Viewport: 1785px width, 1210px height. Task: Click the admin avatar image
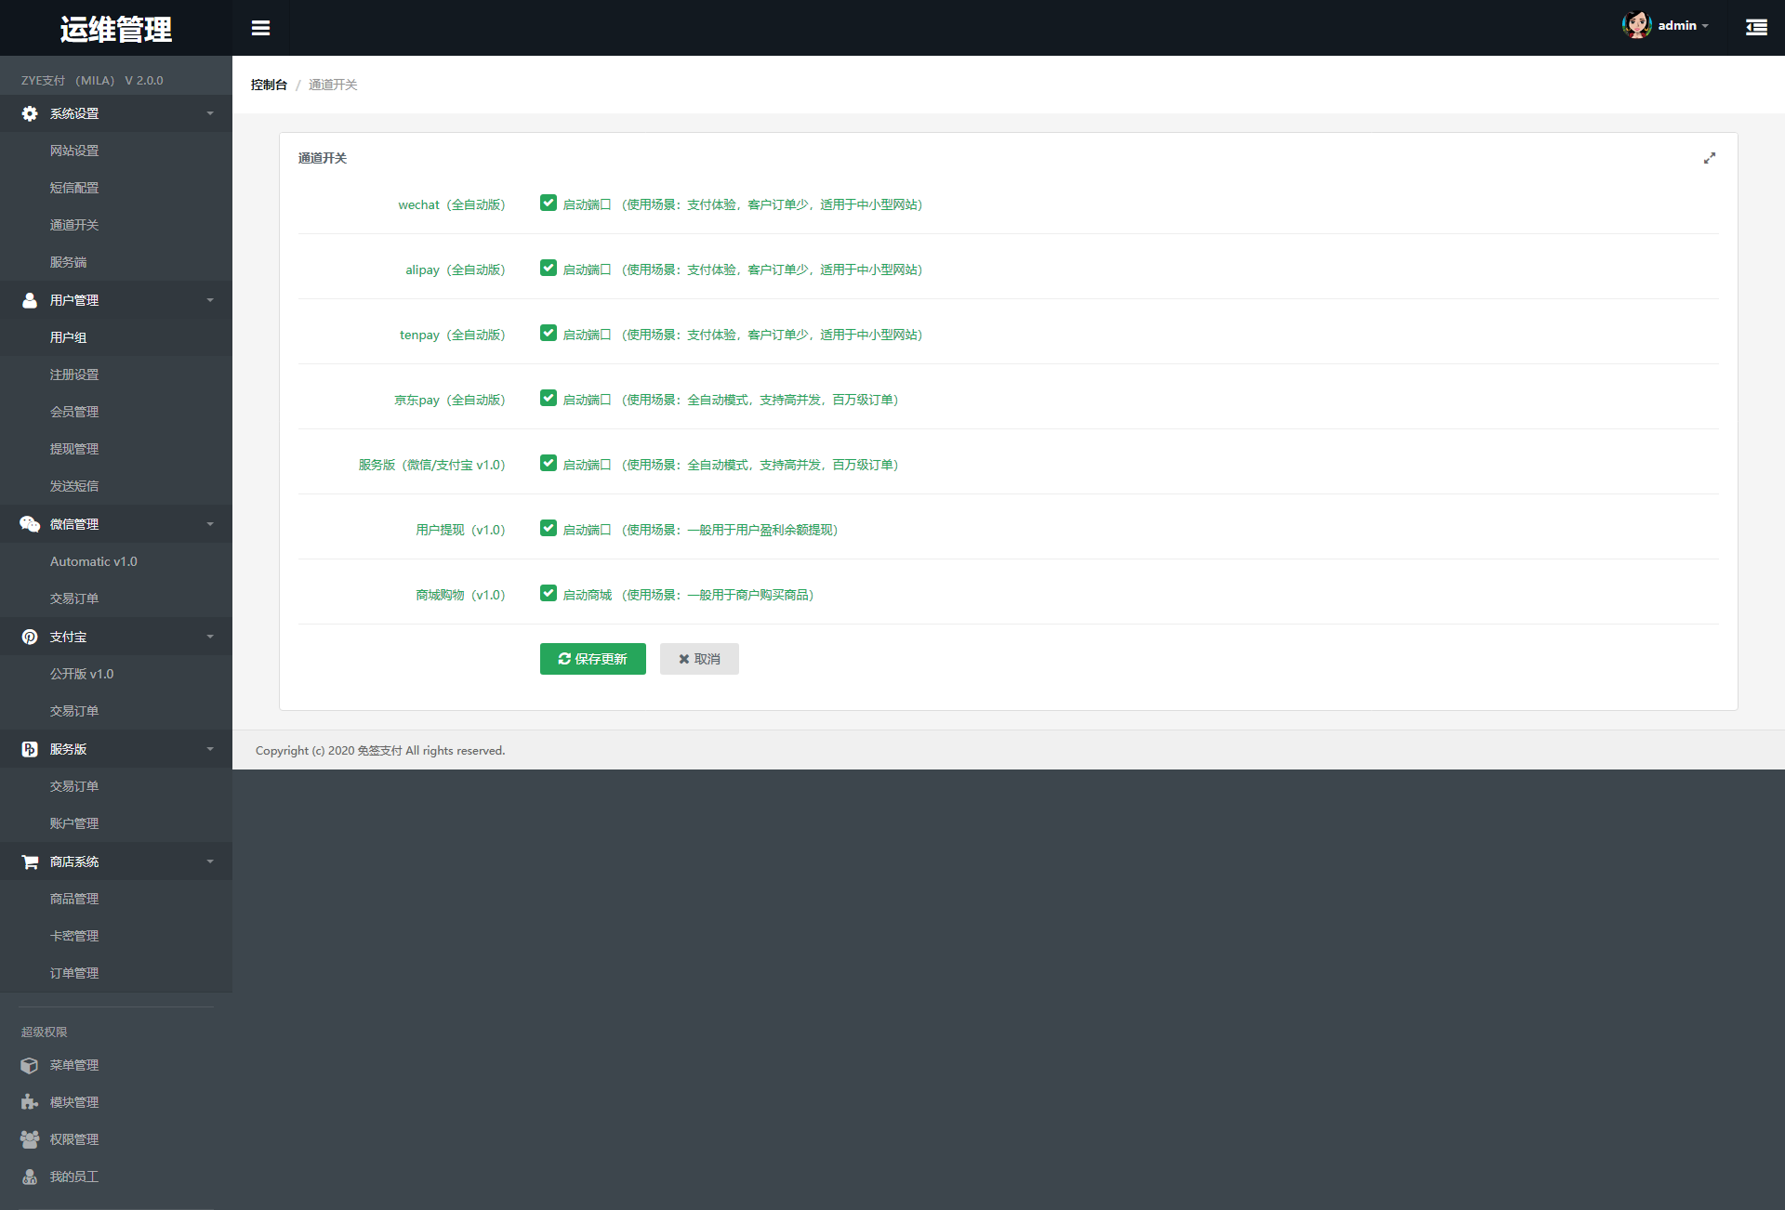coord(1636,25)
